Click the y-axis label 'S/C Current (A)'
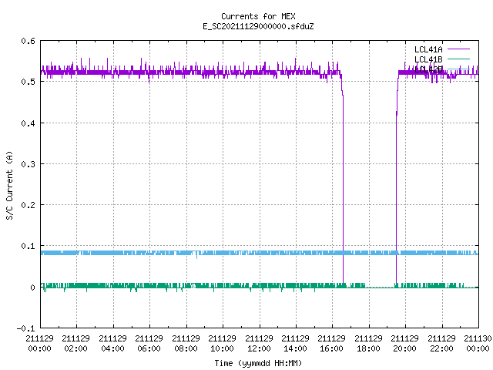The image size is (493, 370). coord(9,185)
